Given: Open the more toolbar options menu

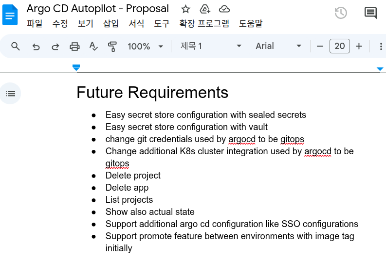Looking at the screenshot, I should (x=381, y=46).
